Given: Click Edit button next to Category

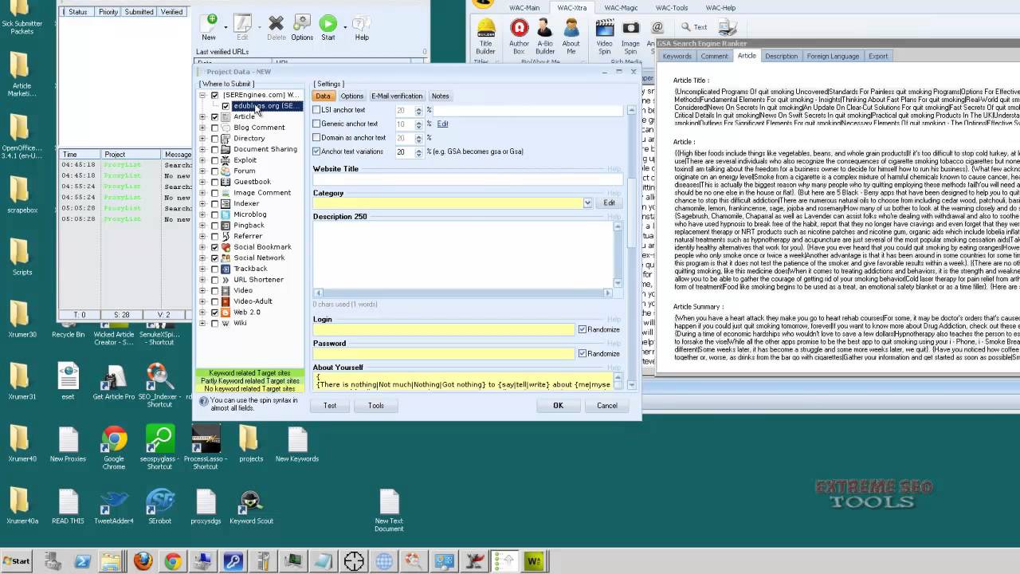Looking at the screenshot, I should coord(609,203).
